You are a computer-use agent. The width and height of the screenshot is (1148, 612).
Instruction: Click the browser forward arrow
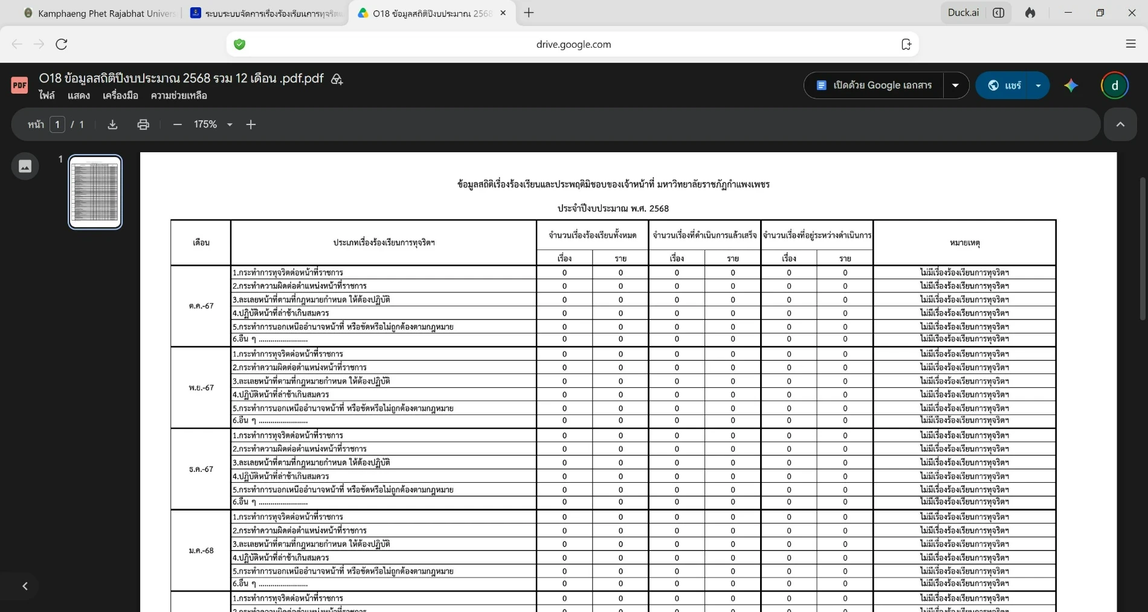(39, 44)
